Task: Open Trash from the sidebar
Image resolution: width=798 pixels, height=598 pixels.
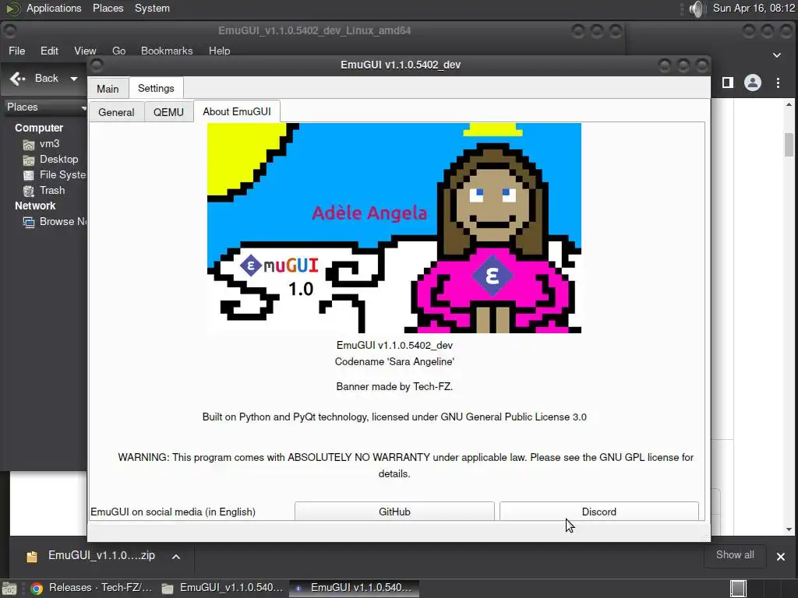Action: coord(52,190)
